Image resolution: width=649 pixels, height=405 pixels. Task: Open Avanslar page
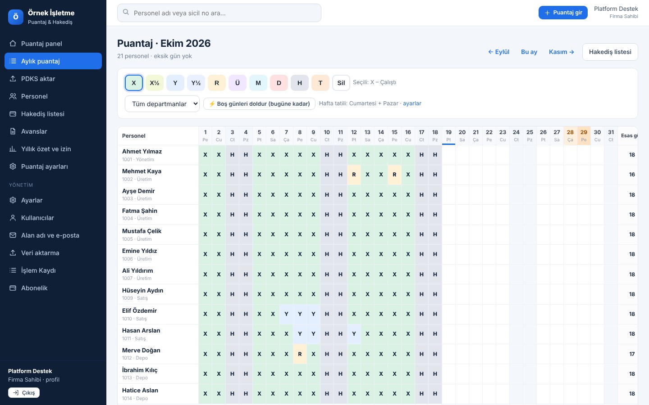click(x=53, y=131)
